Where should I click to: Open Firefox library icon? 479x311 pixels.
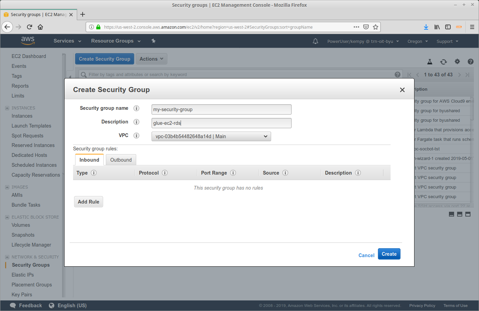coord(437,27)
